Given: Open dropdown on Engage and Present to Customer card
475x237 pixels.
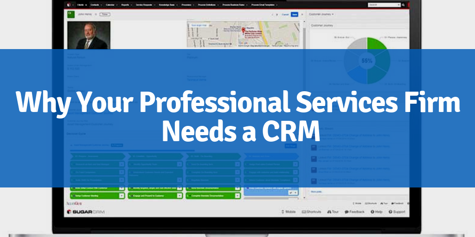Looking at the screenshot, I should click(180, 196).
